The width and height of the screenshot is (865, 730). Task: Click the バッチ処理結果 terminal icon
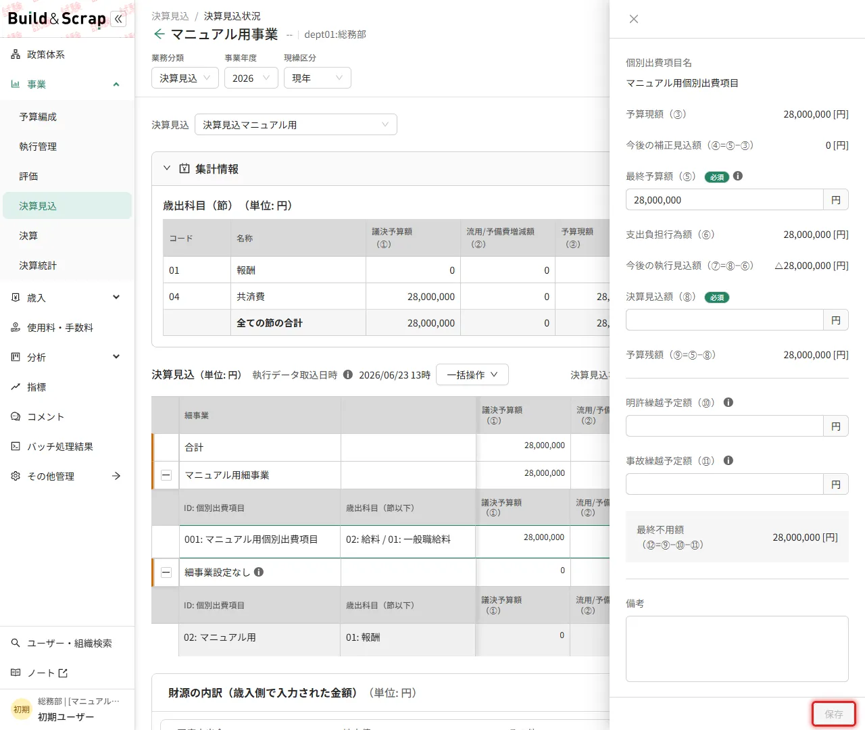[16, 446]
